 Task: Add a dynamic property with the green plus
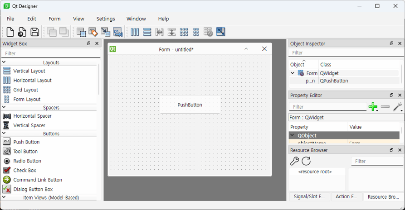pyautogui.click(x=373, y=107)
